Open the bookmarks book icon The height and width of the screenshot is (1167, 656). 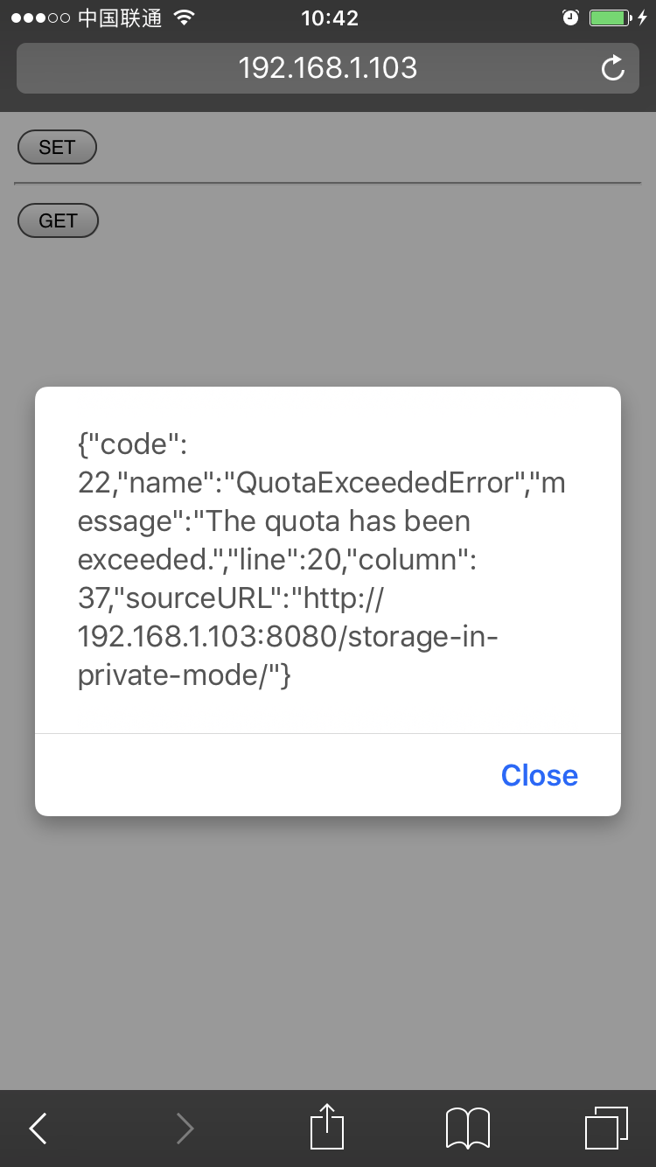pos(468,1128)
